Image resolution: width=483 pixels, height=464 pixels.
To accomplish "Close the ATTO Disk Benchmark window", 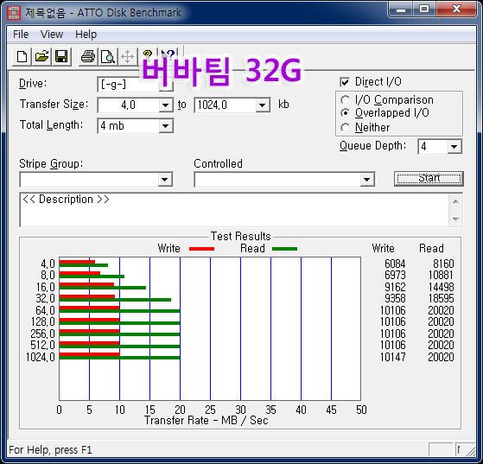I will pos(456,10).
